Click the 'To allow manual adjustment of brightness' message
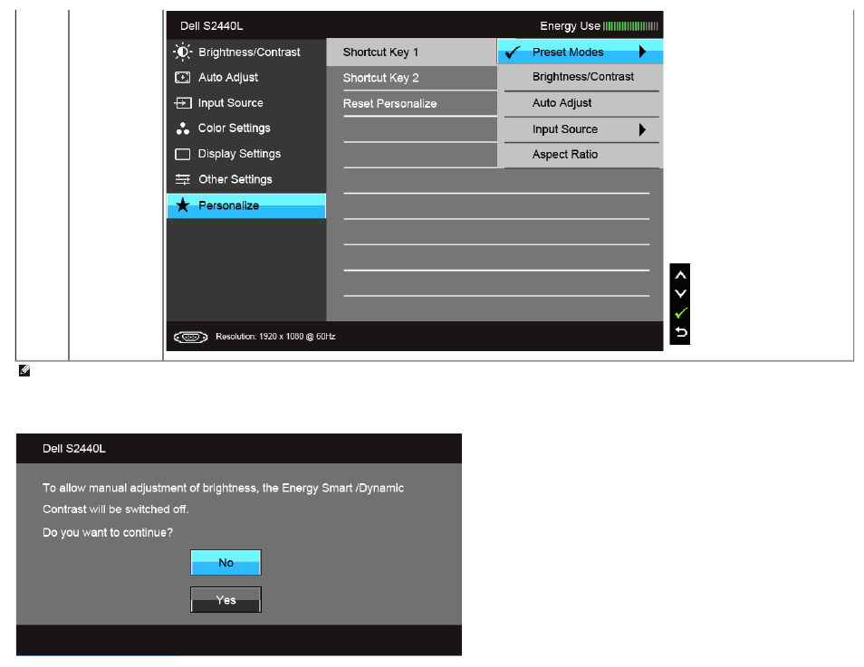 click(x=223, y=499)
